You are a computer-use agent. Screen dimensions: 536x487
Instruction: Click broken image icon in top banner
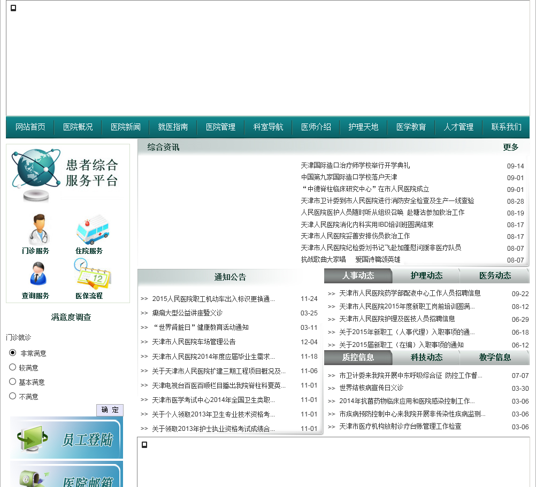(13, 8)
